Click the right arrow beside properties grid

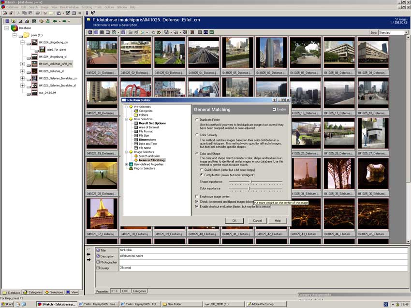tap(88, 260)
